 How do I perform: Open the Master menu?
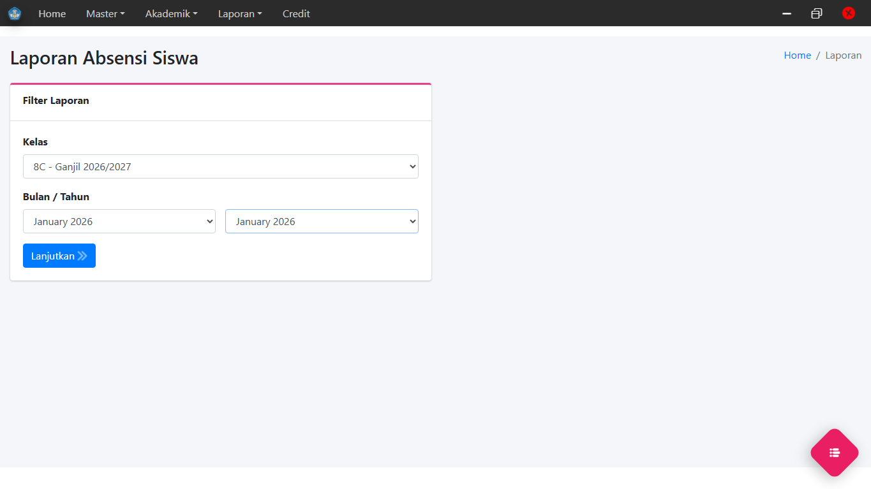coord(105,13)
